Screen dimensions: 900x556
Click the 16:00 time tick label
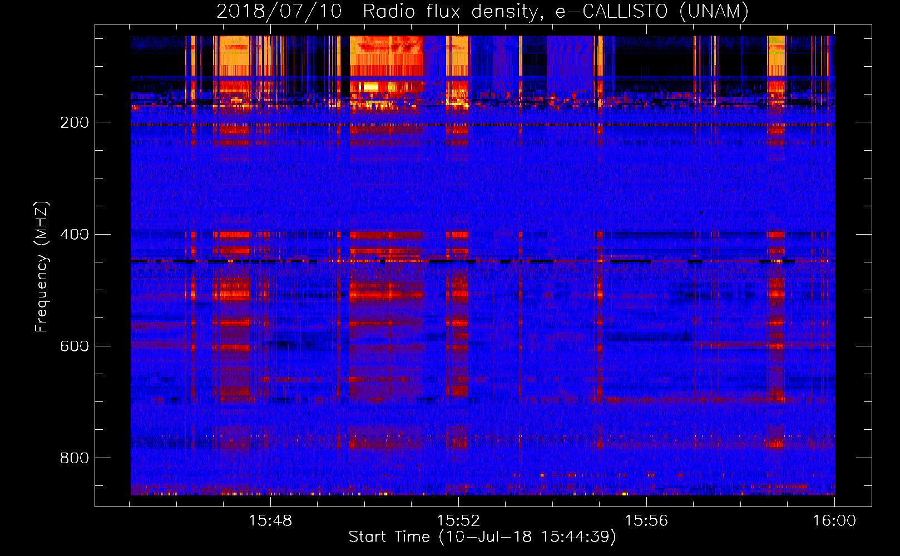834,521
